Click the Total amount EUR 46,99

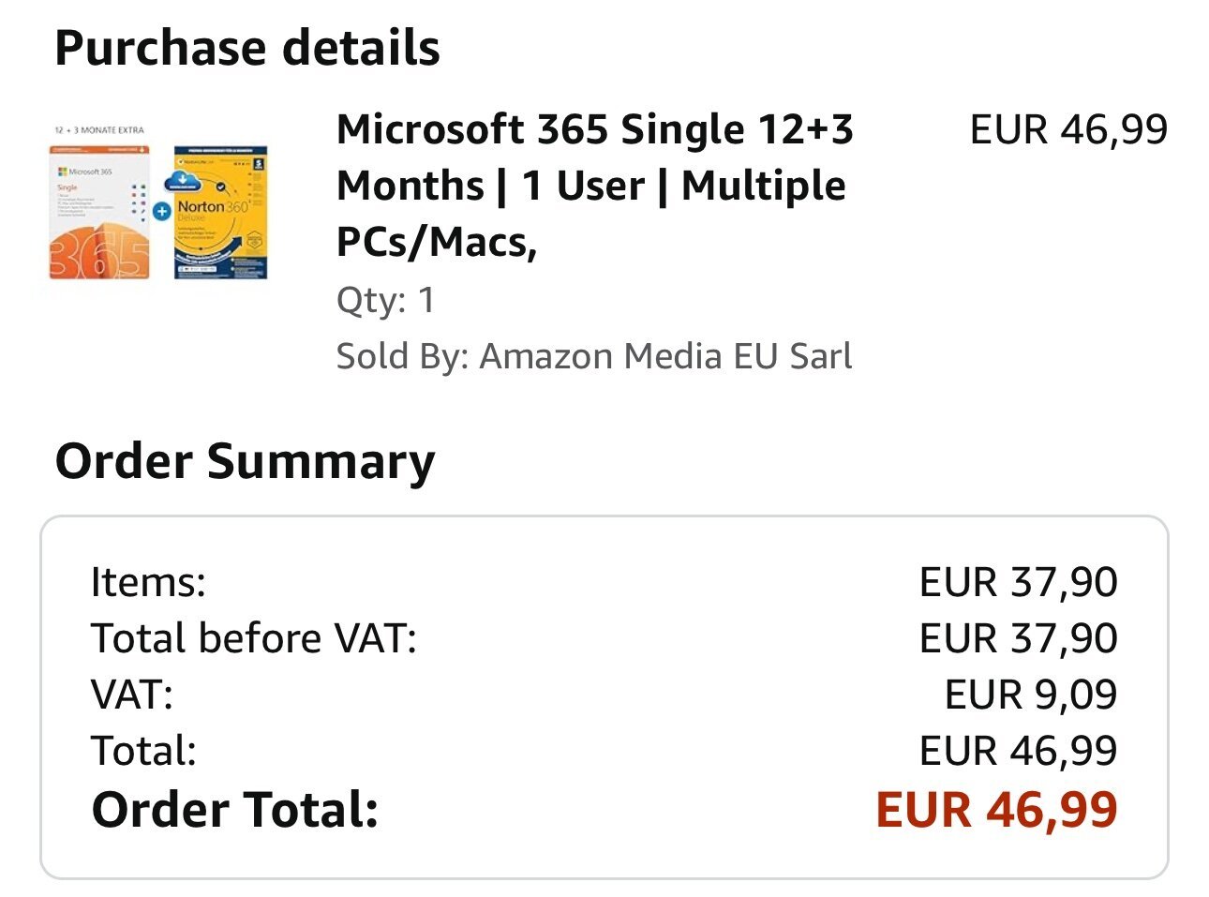point(1019,751)
